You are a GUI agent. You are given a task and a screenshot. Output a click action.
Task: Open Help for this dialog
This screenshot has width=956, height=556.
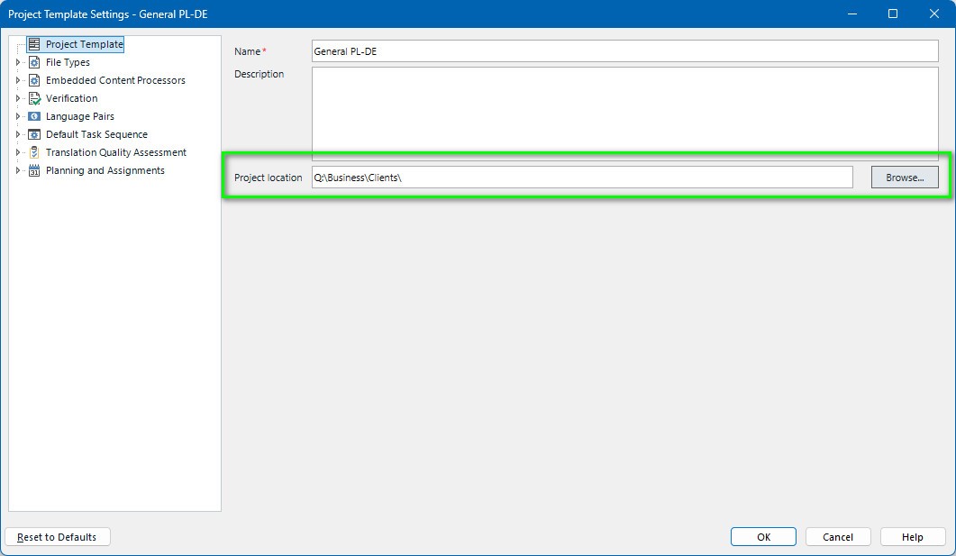[x=912, y=537]
